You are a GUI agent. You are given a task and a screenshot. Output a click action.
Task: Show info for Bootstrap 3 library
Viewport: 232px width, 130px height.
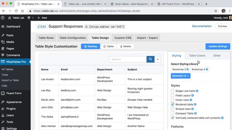tap(188, 69)
